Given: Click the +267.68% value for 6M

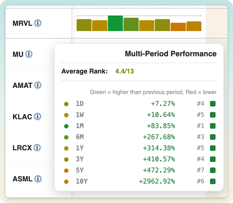Looking at the screenshot, I should pos(159,137).
